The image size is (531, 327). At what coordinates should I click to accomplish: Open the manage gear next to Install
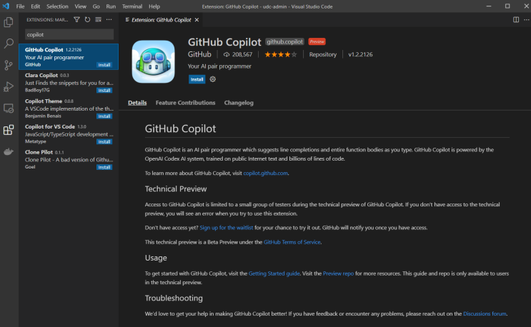213,79
